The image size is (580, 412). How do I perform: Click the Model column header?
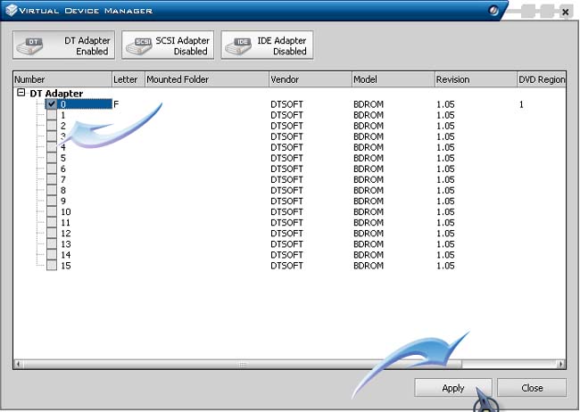[x=393, y=79]
